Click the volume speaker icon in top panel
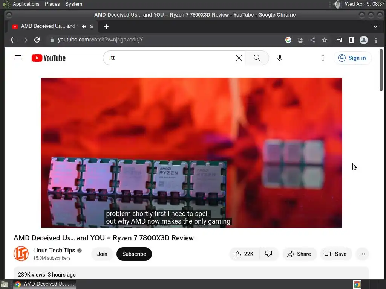The image size is (386, 289). [337, 4]
